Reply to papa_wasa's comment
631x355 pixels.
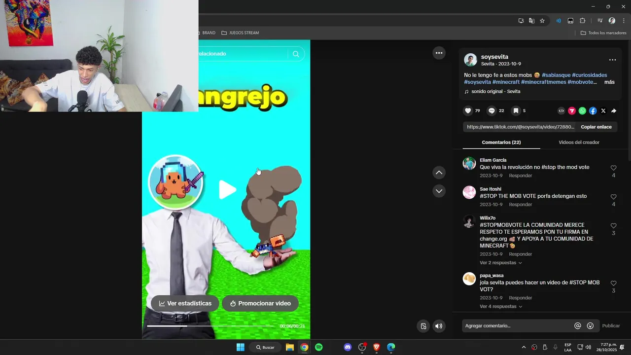(x=520, y=298)
